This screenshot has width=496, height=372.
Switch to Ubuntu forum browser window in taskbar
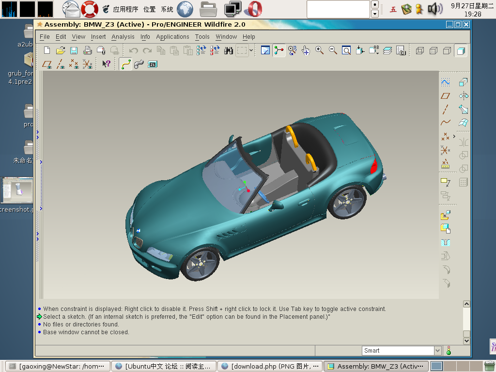click(x=164, y=366)
